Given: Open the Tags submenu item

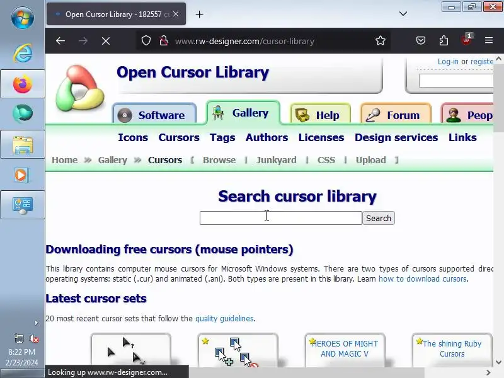Looking at the screenshot, I should (x=222, y=137).
